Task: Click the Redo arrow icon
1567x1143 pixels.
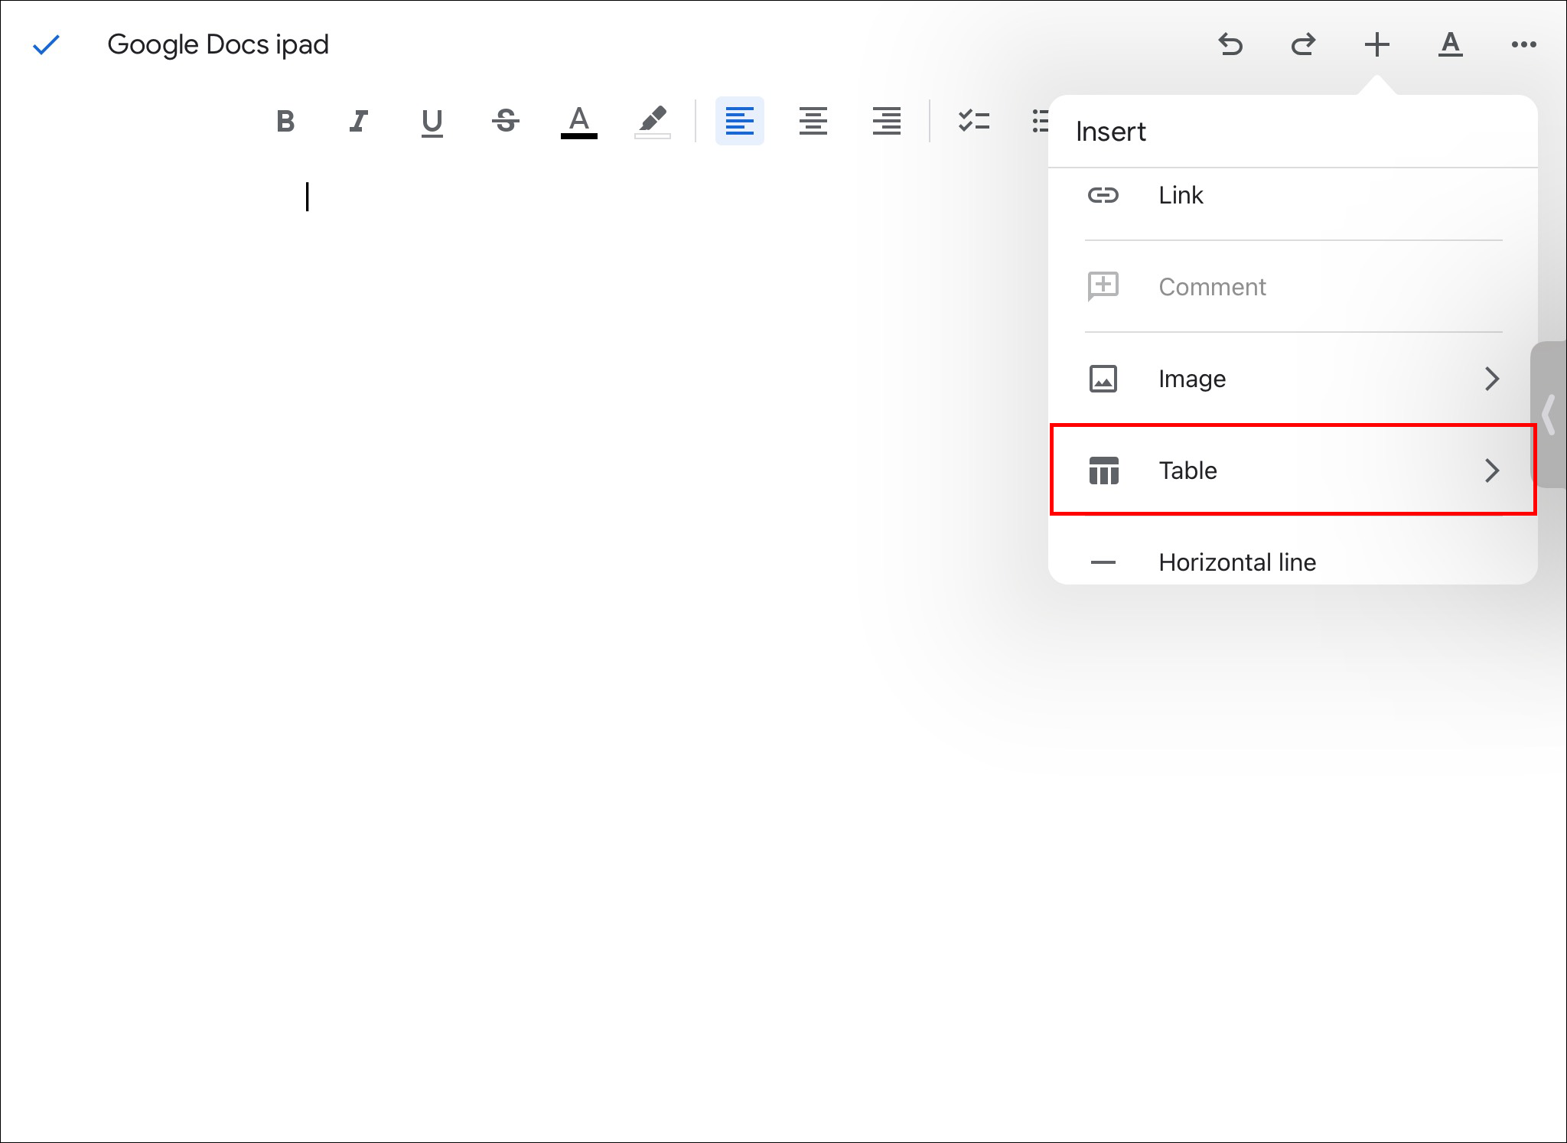Action: (x=1303, y=44)
